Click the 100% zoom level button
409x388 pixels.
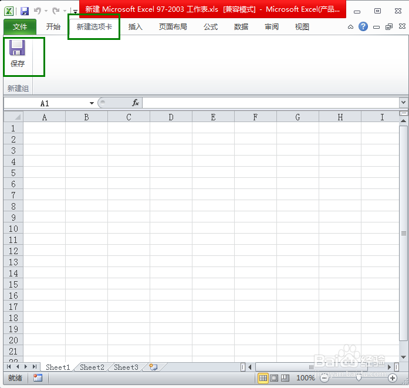pyautogui.click(x=306, y=378)
